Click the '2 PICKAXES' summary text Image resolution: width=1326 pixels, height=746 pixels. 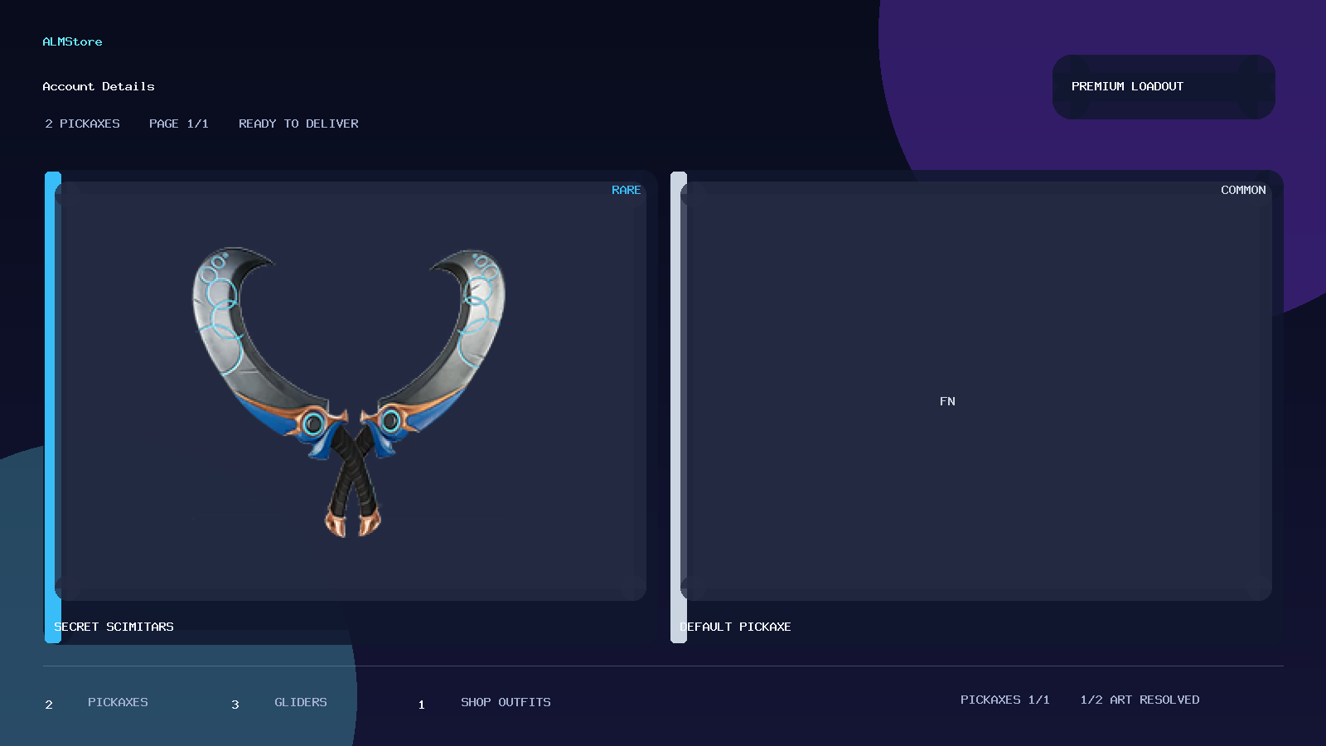point(82,124)
